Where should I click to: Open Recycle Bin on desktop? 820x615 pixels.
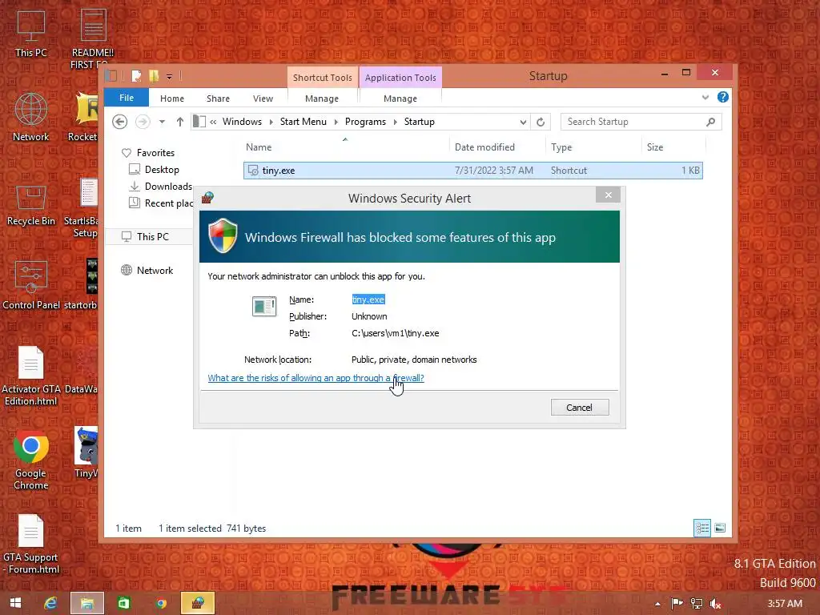point(31,205)
